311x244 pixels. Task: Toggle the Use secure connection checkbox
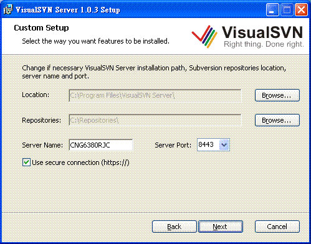[x=26, y=162]
